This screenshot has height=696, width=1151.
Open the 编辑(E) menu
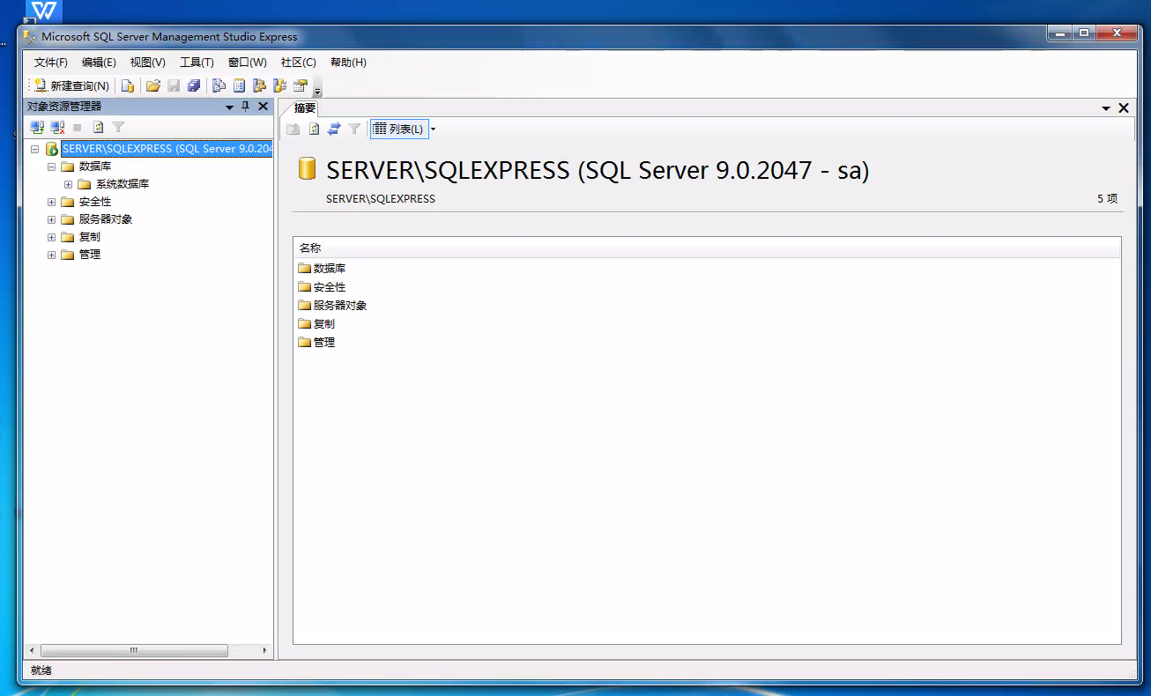click(99, 63)
